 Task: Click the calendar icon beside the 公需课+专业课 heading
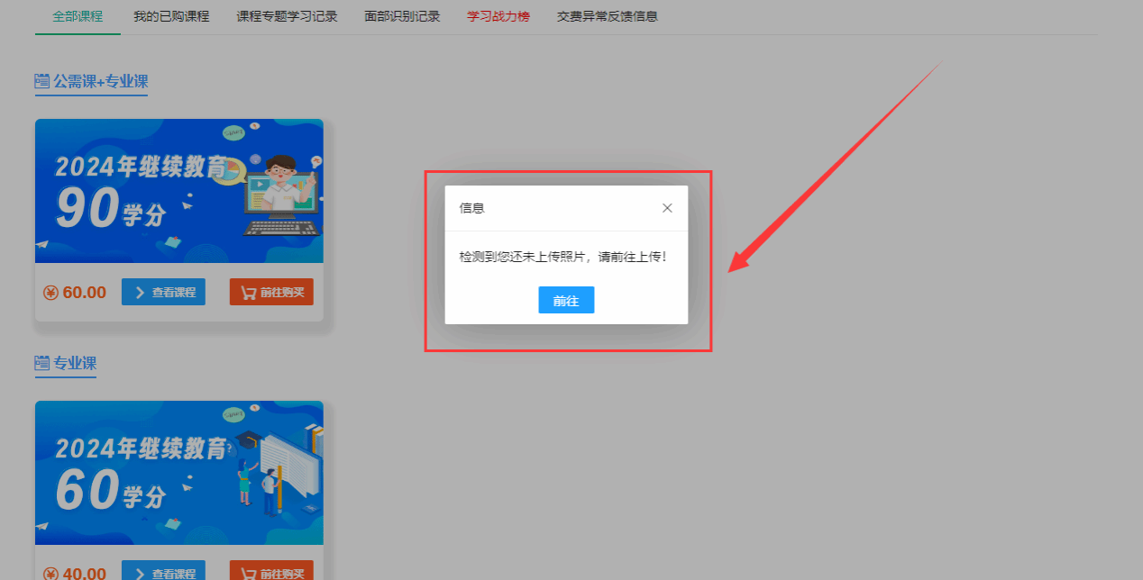click(41, 81)
